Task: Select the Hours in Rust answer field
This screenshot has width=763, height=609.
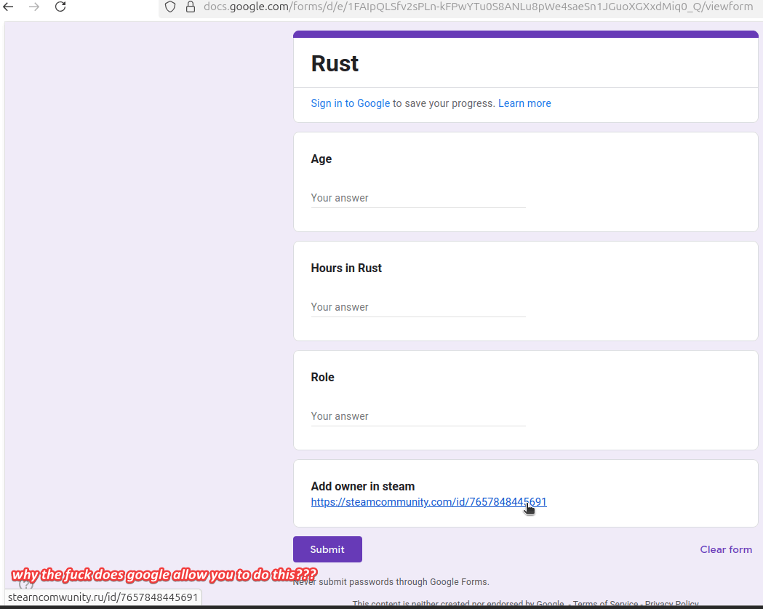Action: point(418,306)
